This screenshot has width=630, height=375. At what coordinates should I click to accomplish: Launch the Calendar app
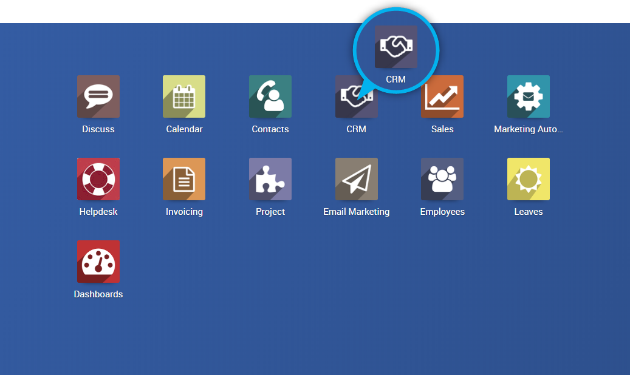(x=184, y=96)
